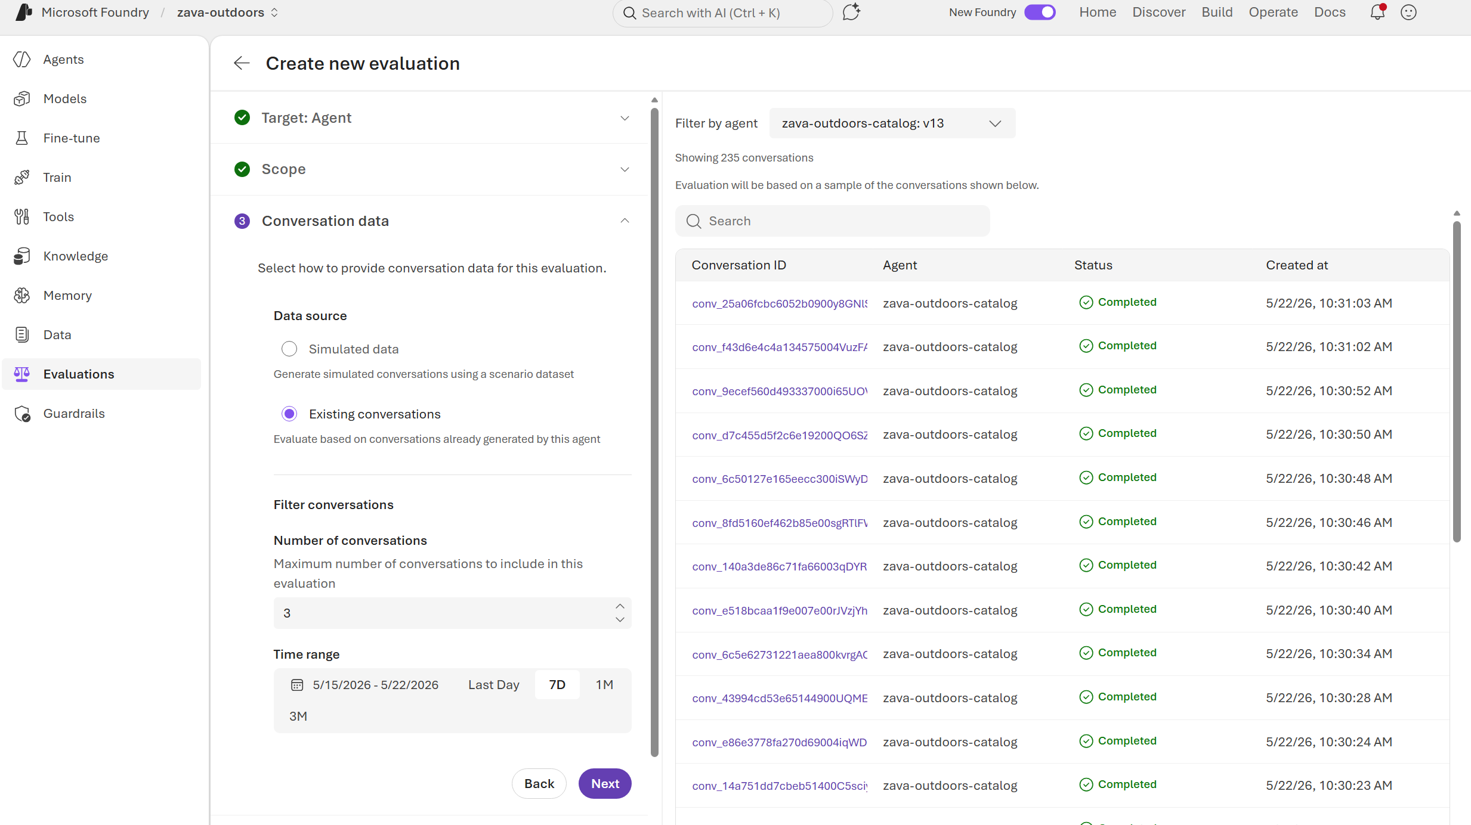Open conversation conv_6c50127e165eecc300iSWyD

coord(780,479)
